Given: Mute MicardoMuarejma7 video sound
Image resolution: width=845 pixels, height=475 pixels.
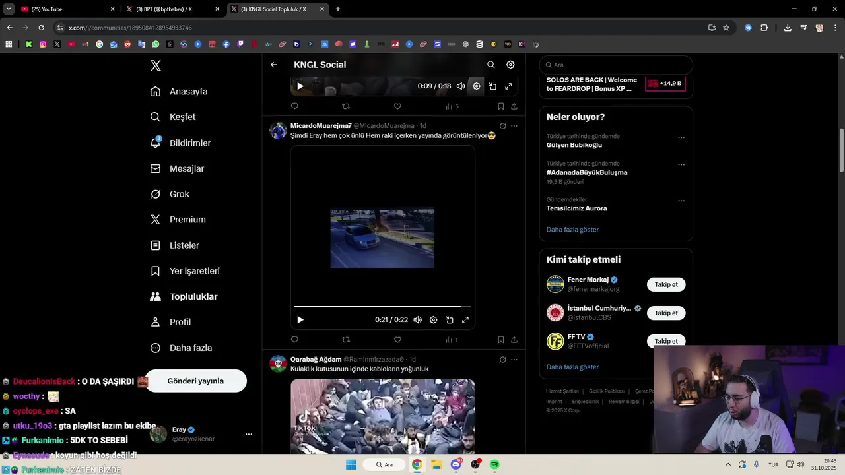Looking at the screenshot, I should tap(417, 320).
